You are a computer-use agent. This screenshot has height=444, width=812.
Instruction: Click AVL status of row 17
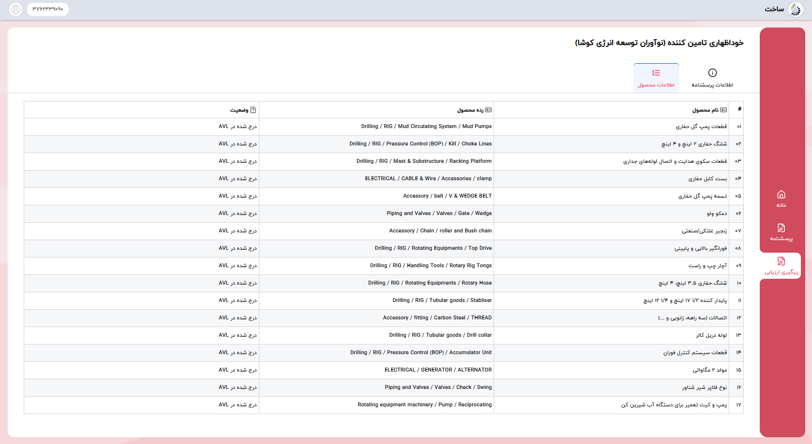click(x=238, y=405)
